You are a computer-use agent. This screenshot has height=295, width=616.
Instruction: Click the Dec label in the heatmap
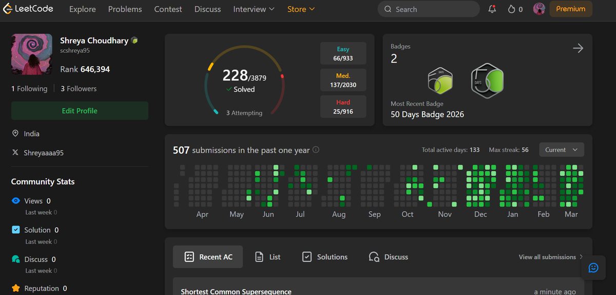480,214
